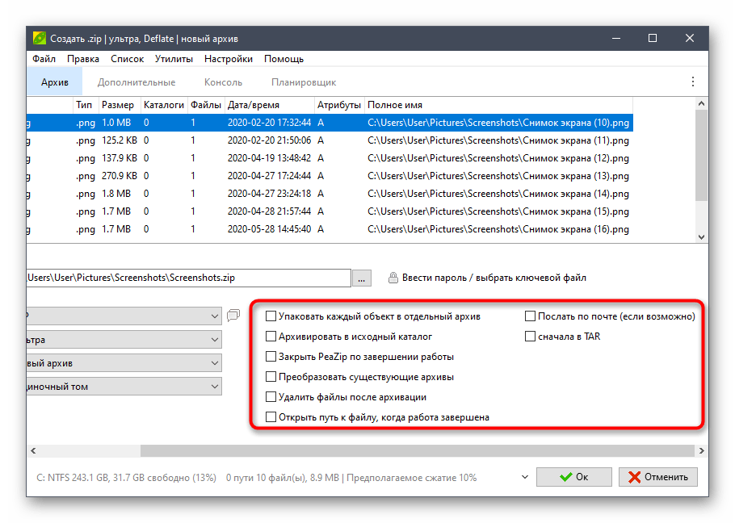
Task: Click the PeaZip app icon in title bar
Action: pos(39,38)
